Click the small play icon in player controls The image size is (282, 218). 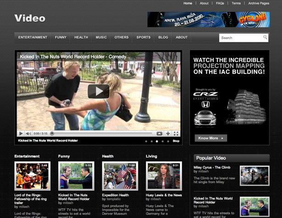[x=21, y=134]
